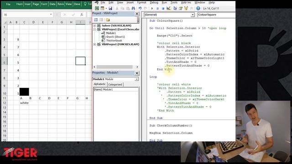Expand VBAProject (FUNCRES.XLAM) tree node

coord(94,44)
